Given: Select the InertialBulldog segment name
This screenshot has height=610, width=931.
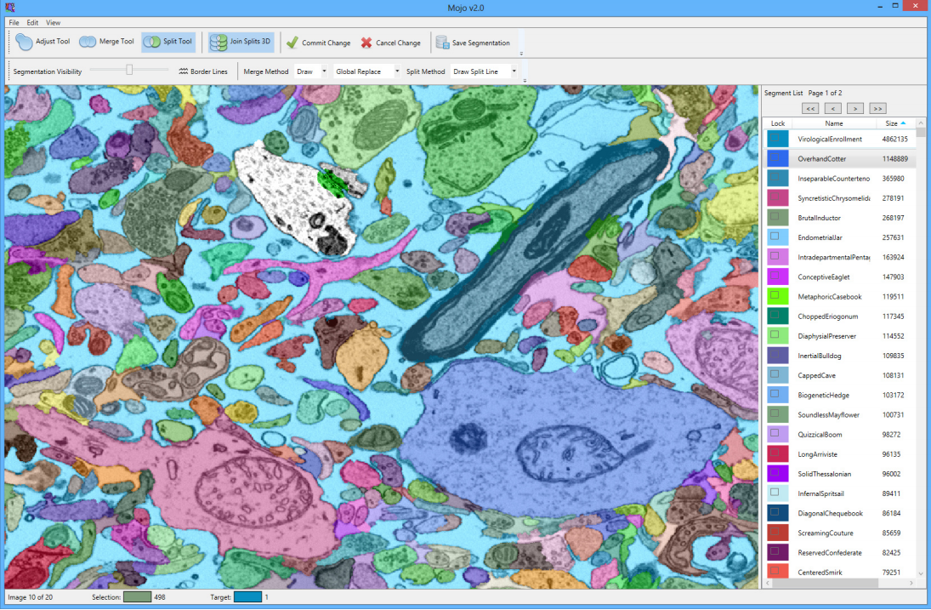Looking at the screenshot, I should pos(820,356).
